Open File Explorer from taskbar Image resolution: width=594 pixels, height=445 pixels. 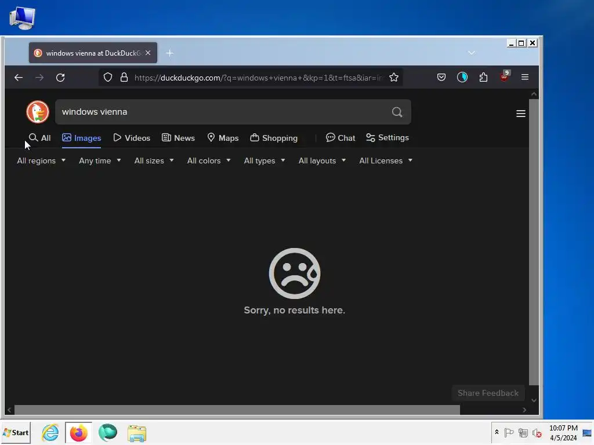click(137, 433)
